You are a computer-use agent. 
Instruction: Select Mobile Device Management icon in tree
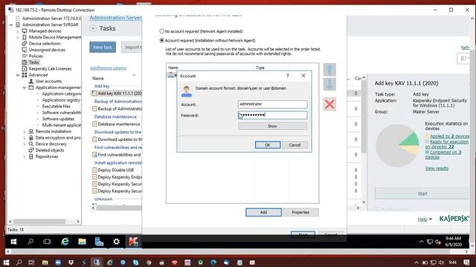[x=25, y=37]
